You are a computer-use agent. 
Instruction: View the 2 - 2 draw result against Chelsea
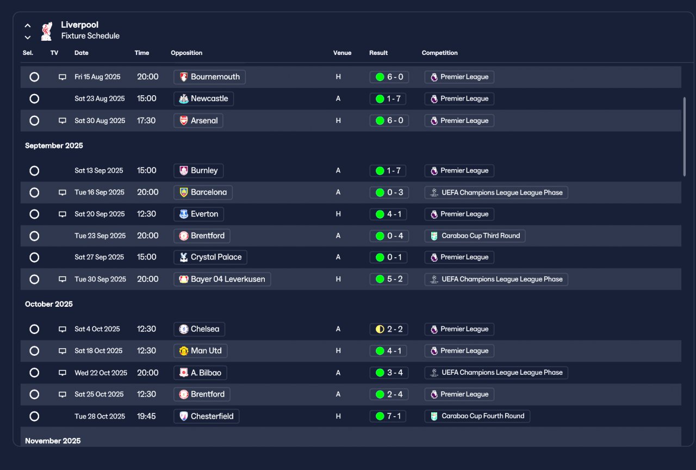coord(389,329)
